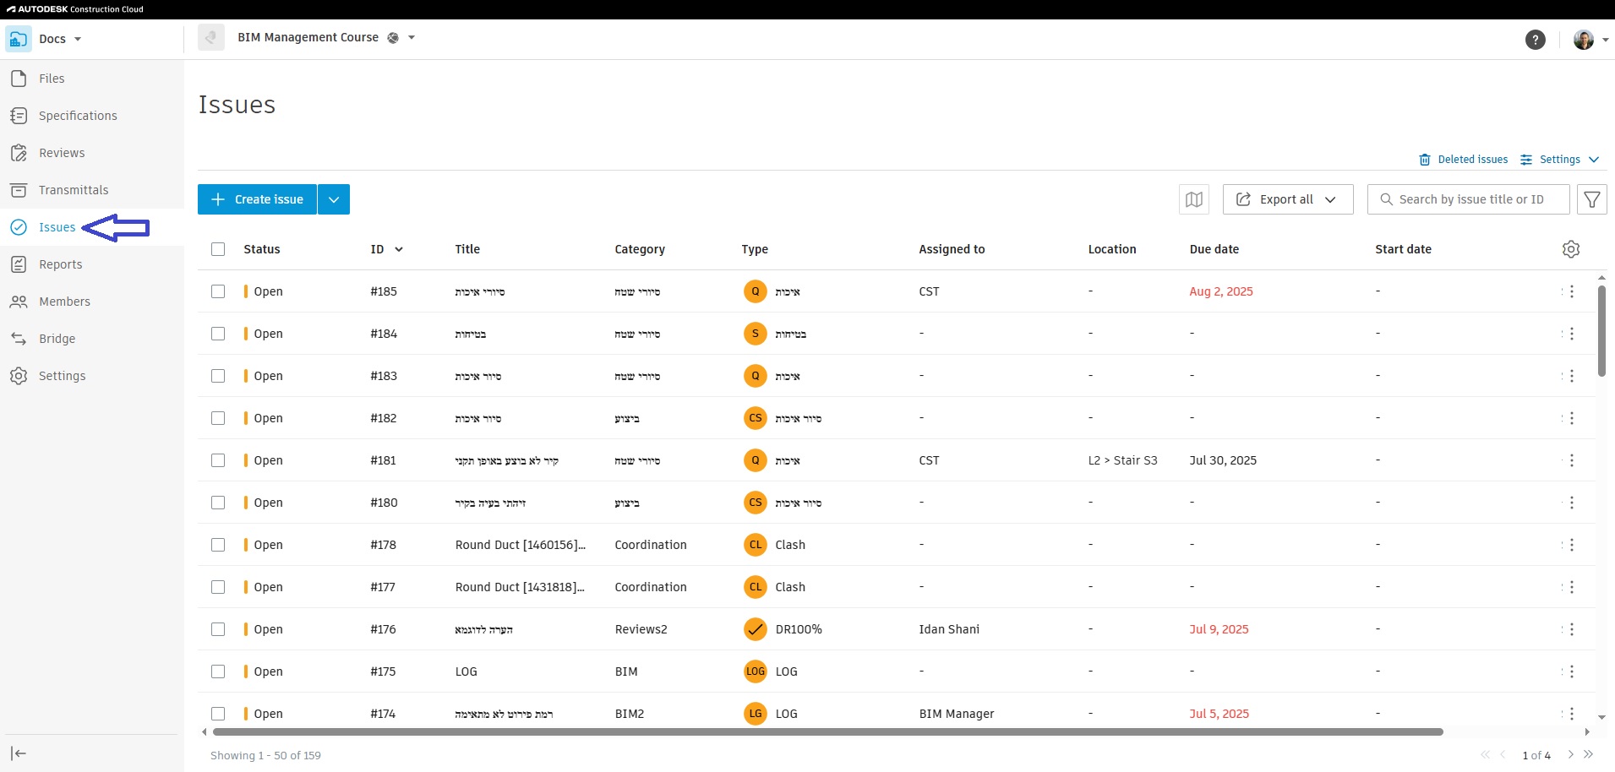Open more options for issue #178
The image size is (1615, 772).
click(1572, 545)
